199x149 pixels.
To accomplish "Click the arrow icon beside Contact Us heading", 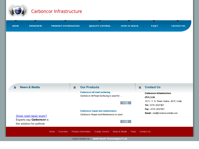I will [x=140, y=87].
